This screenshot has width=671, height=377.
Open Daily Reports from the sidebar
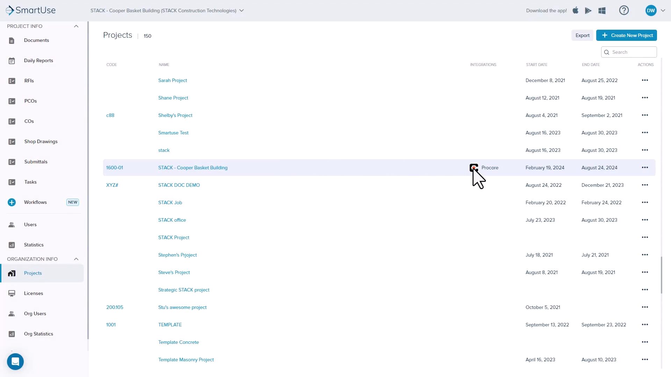tap(38, 60)
